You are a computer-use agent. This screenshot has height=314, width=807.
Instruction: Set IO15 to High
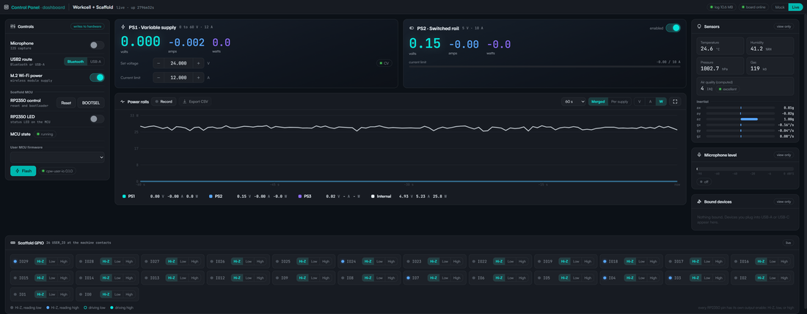pyautogui.click(x=63, y=278)
